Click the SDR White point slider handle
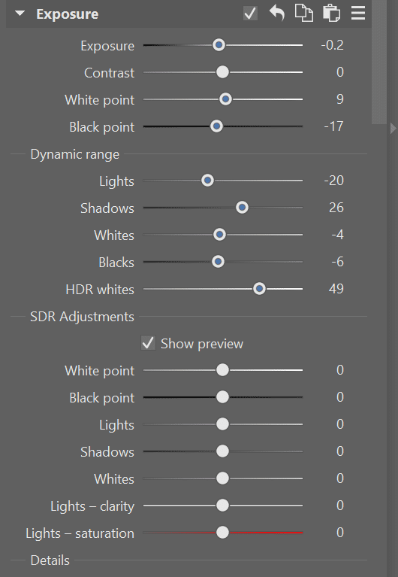The width and height of the screenshot is (398, 577). coord(222,370)
